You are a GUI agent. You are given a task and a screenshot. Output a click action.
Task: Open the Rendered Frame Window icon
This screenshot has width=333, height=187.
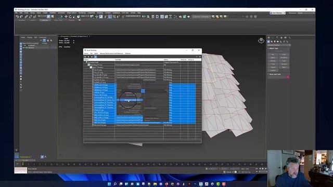pyautogui.click(x=184, y=17)
